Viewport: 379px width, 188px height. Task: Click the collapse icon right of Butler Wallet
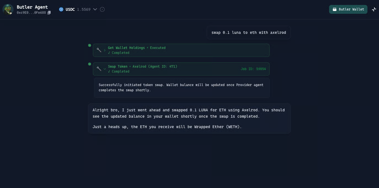coord(374,9)
